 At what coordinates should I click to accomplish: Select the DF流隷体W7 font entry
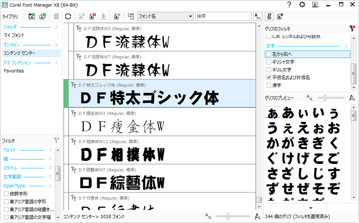click(x=164, y=65)
